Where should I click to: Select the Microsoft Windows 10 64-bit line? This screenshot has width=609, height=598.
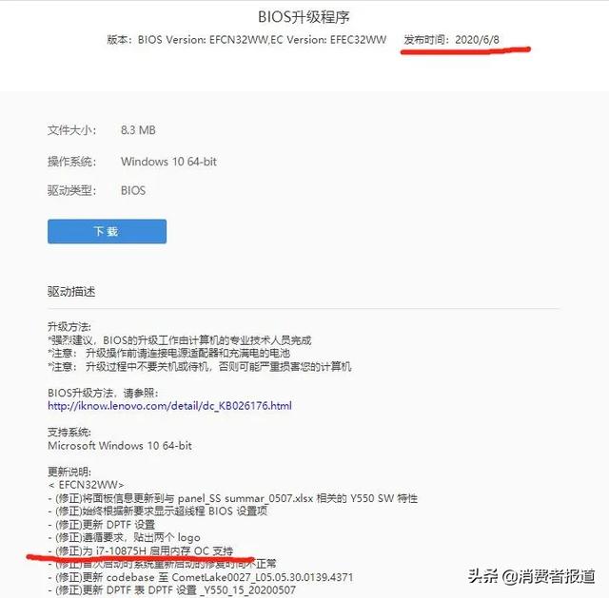click(x=120, y=446)
